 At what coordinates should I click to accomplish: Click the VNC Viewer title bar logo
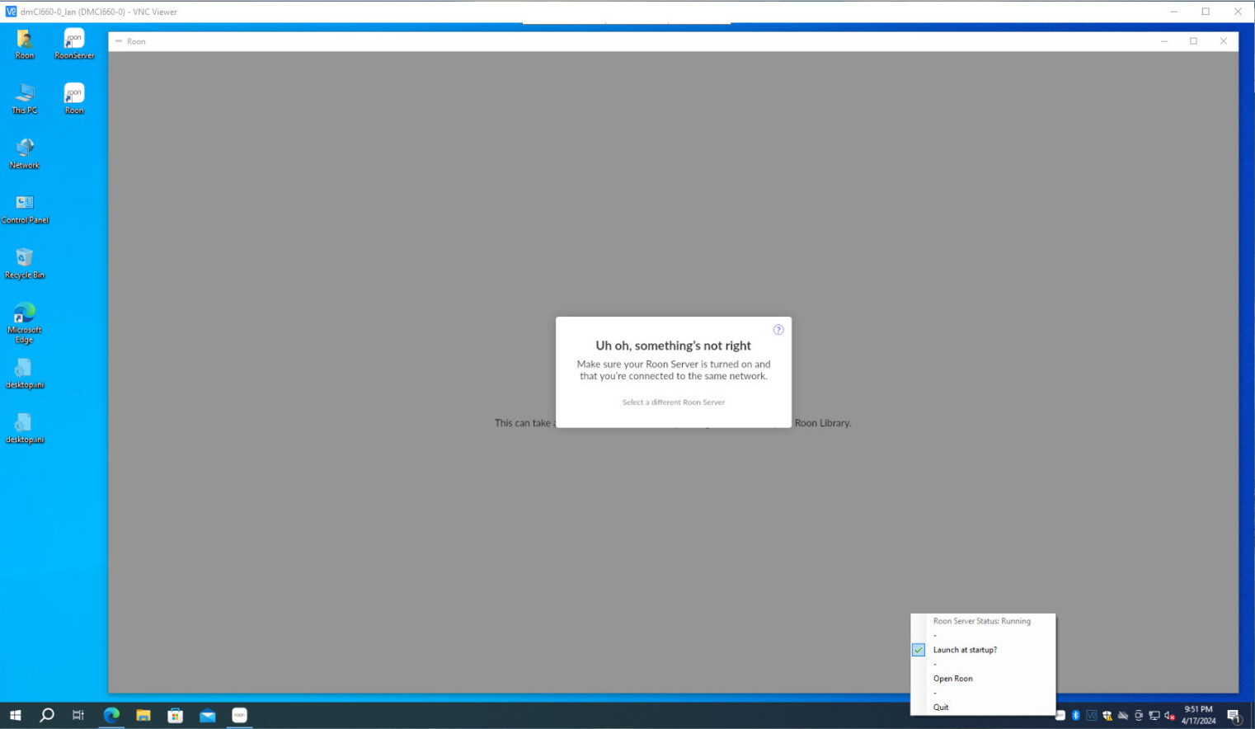click(11, 12)
